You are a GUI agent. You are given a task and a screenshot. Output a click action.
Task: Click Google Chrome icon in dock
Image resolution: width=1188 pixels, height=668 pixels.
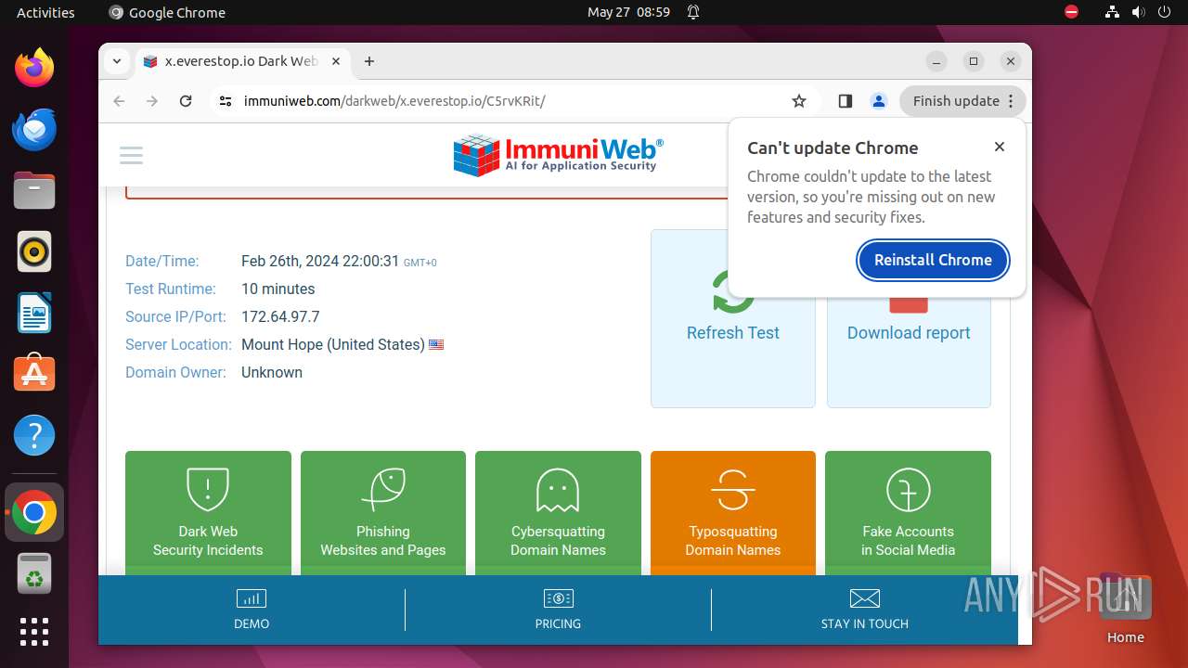click(x=34, y=512)
